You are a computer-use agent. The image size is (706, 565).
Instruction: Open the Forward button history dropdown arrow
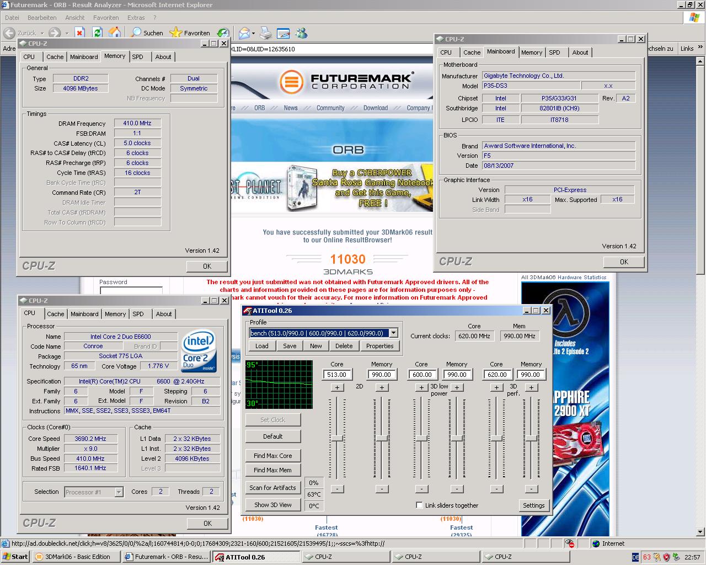tap(67, 33)
